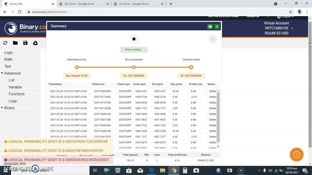Open Microsoft Edge from the taskbar
Viewport: 312px width, 175px height.
coord(152,171)
